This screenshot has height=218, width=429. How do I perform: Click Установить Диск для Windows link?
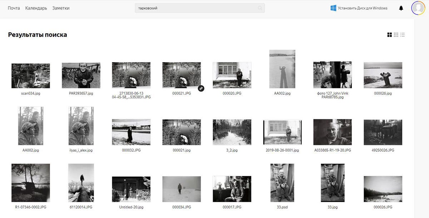[x=363, y=8]
